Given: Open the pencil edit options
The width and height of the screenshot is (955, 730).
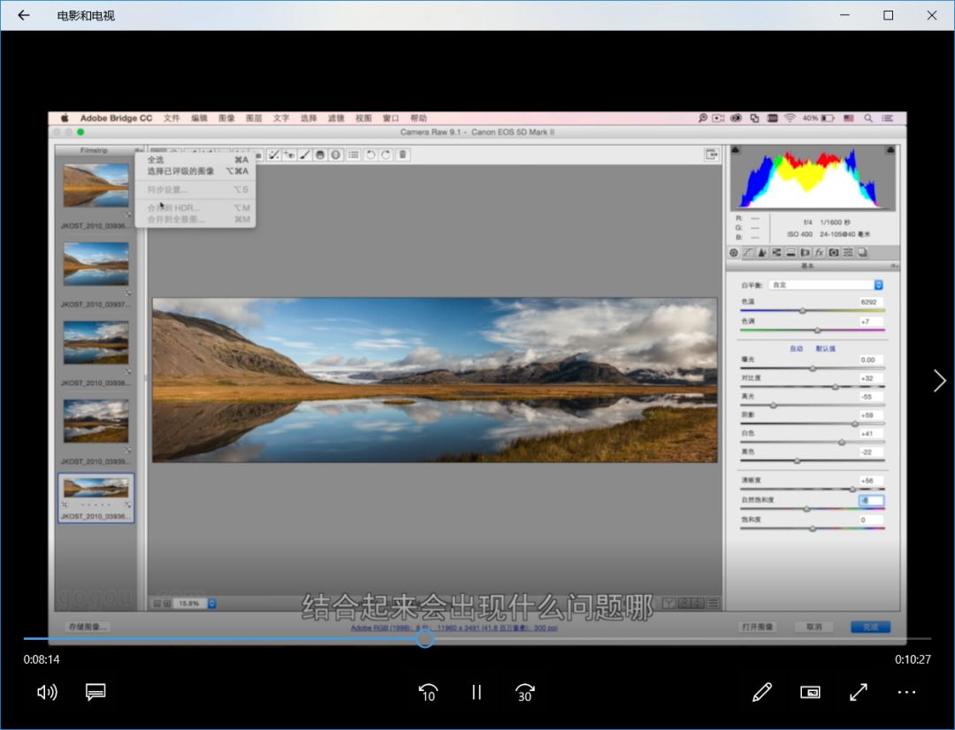Looking at the screenshot, I should point(761,692).
